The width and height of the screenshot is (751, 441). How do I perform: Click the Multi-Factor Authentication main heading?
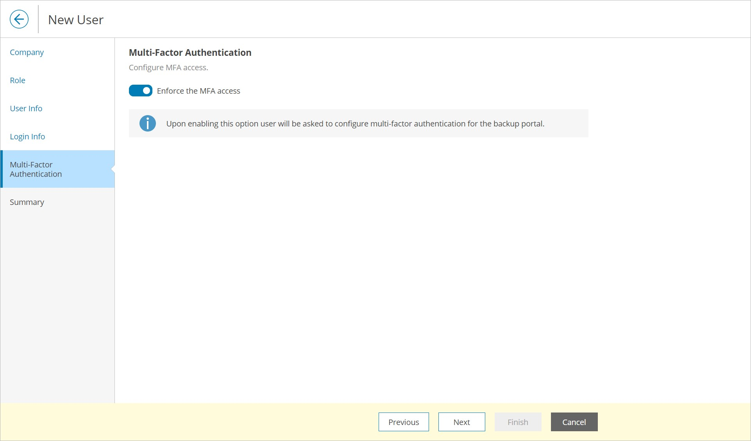[190, 53]
